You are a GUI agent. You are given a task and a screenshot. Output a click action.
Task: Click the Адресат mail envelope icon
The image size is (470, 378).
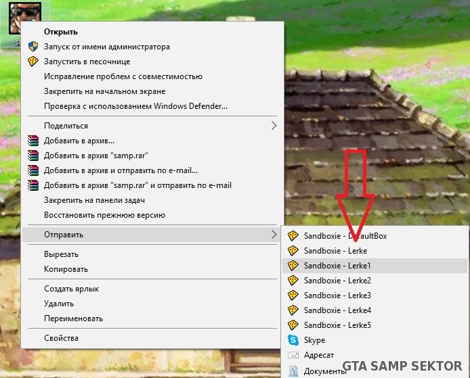[293, 355]
